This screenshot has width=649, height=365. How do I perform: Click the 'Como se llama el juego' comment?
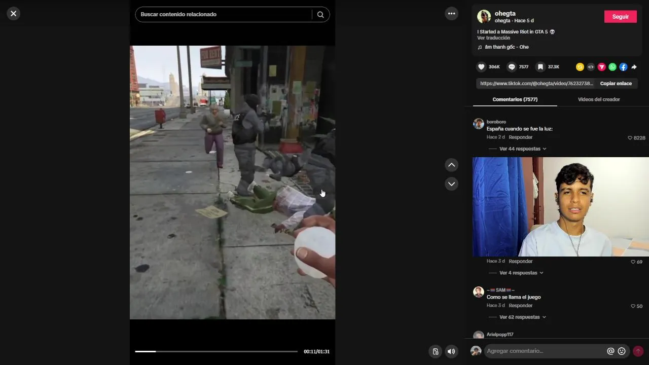click(x=514, y=297)
